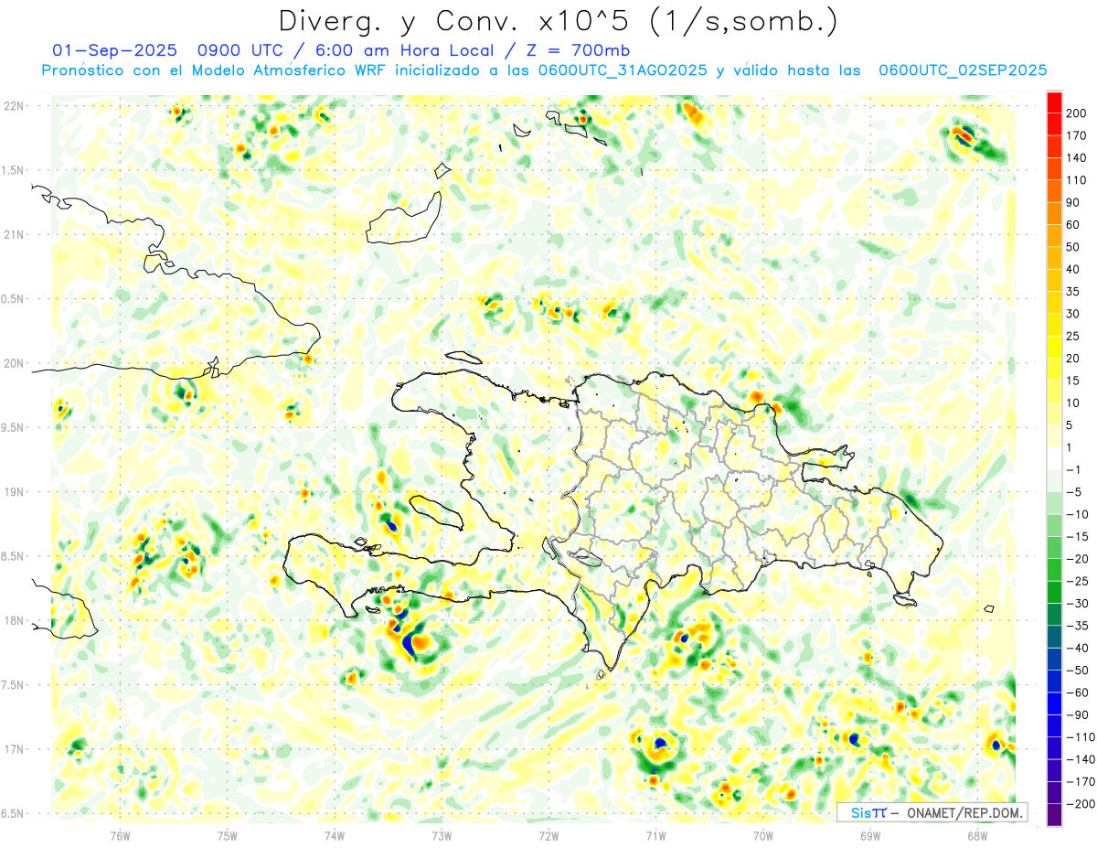
Task: Click the colorbar swatch between 60 and 50
Action: pos(1055,235)
